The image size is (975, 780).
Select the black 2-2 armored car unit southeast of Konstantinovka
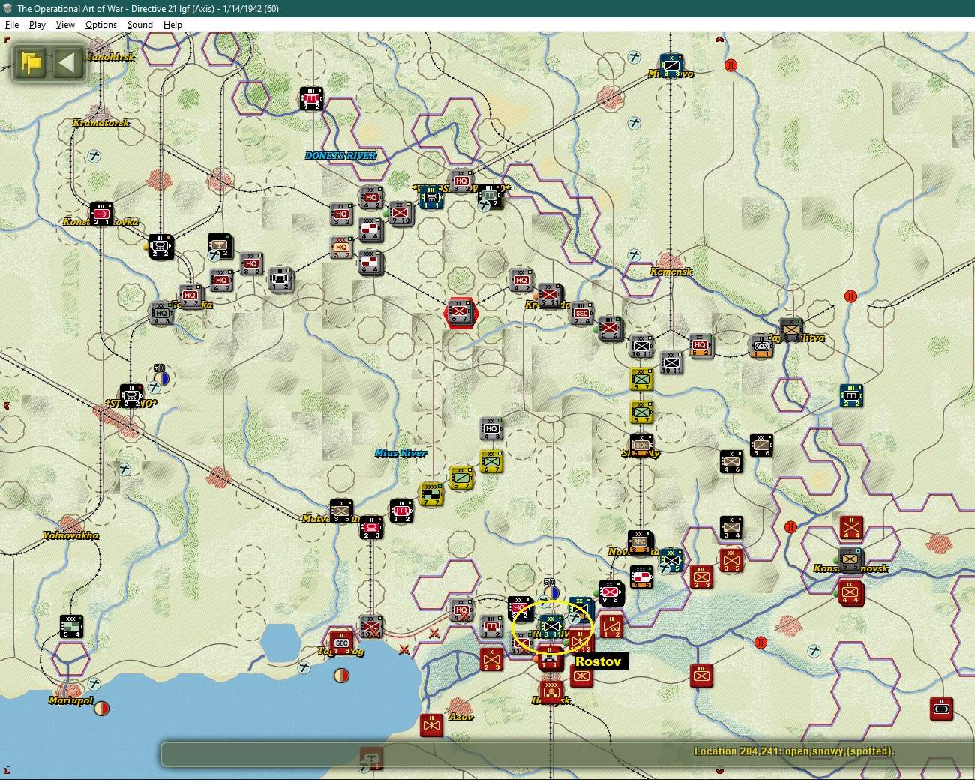point(160,247)
